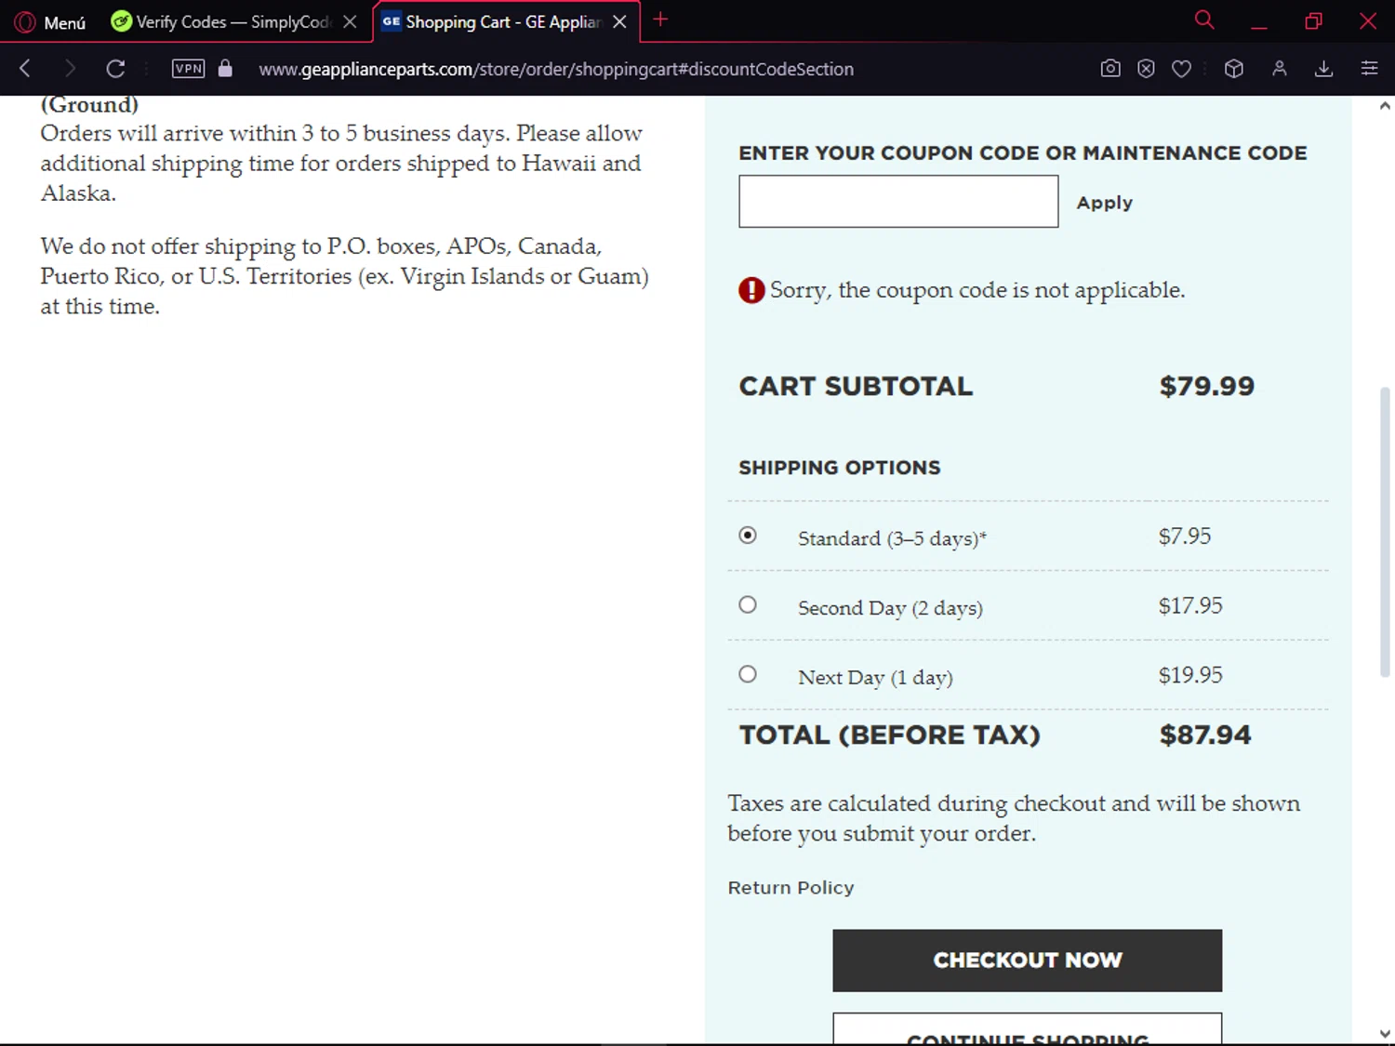Click the CHECKOUT NOW button

point(1027,960)
